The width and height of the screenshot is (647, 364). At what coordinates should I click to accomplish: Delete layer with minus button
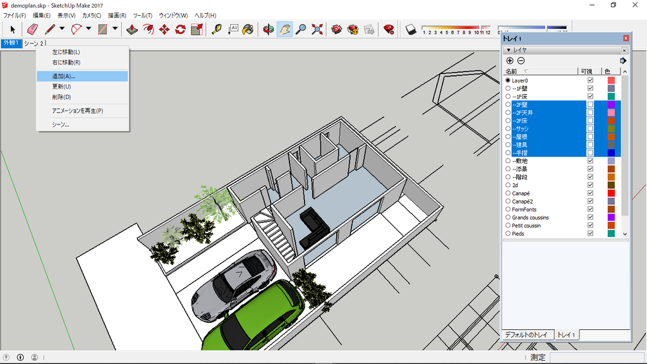[x=521, y=61]
